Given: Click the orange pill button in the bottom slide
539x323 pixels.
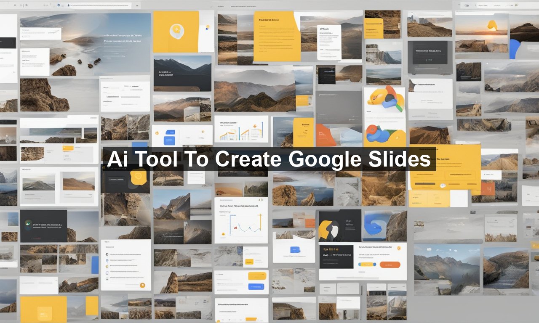Looking at the screenshot, I should click(390, 265).
